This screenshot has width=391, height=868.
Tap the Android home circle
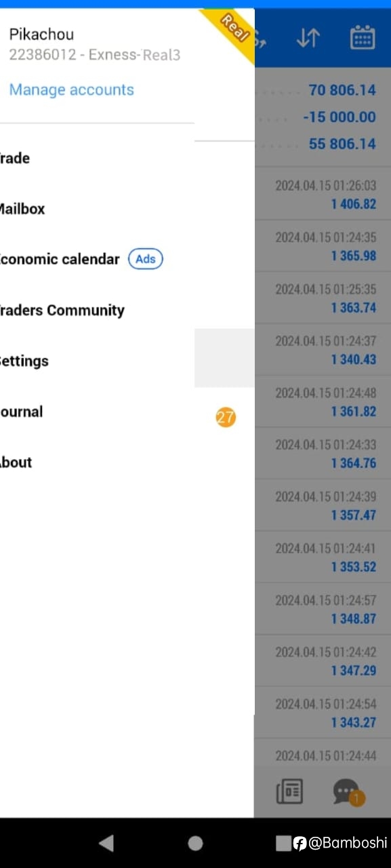[195, 843]
